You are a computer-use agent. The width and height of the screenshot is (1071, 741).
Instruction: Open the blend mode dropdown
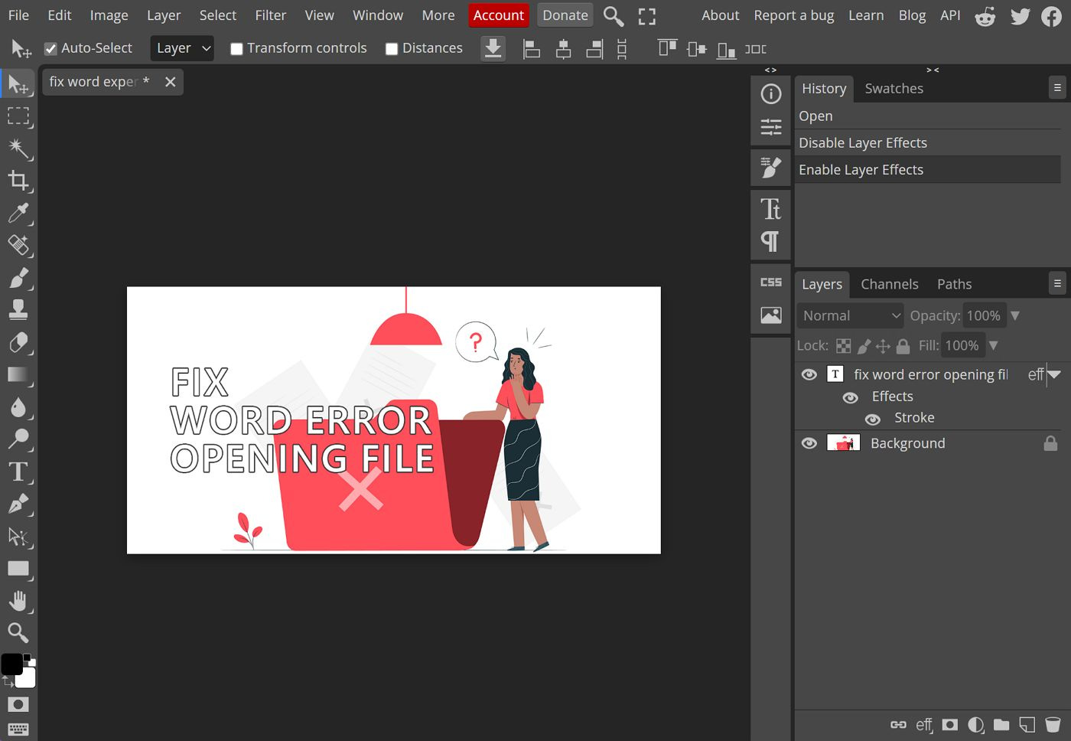(849, 315)
